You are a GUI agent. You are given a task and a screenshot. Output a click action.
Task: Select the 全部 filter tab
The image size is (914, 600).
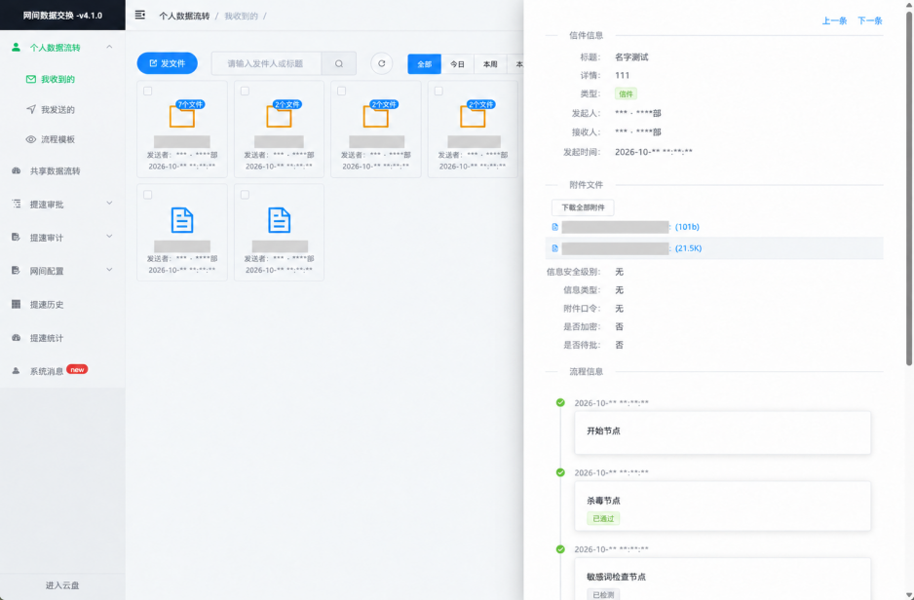point(425,64)
